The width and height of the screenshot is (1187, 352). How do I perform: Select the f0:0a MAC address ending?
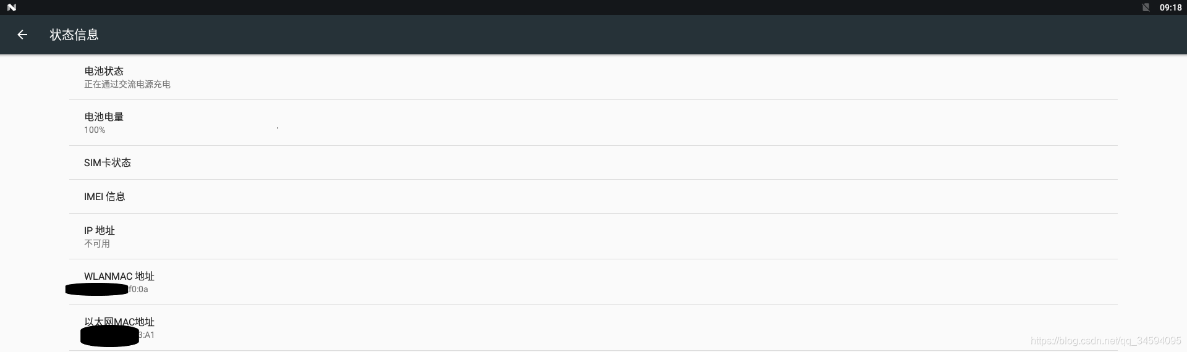tap(138, 289)
